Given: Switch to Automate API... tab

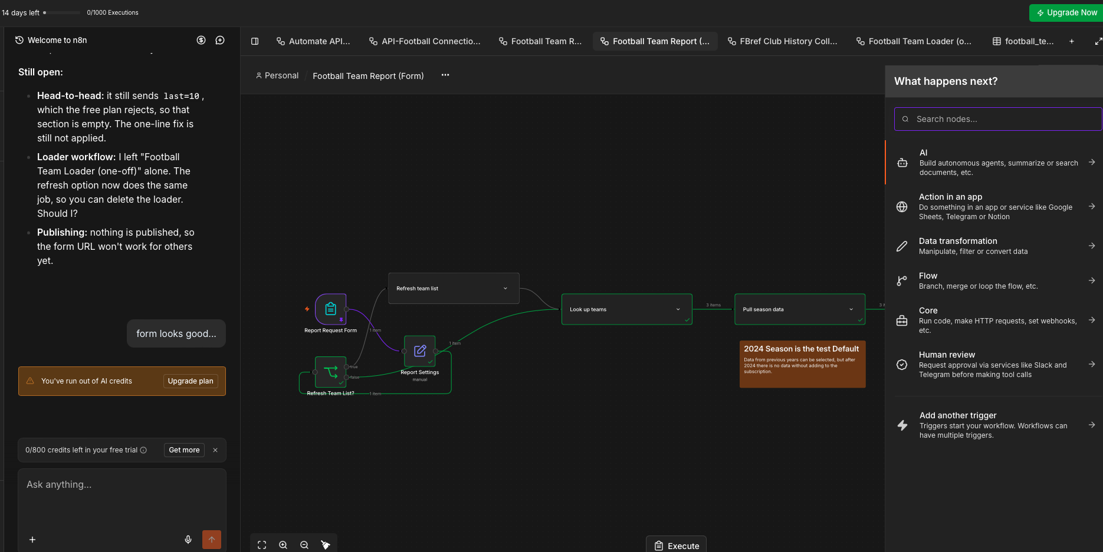Looking at the screenshot, I should (x=313, y=41).
